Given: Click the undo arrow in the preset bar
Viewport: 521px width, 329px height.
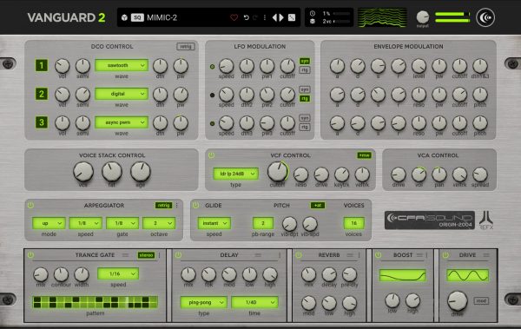Looking at the screenshot, I should (247, 17).
